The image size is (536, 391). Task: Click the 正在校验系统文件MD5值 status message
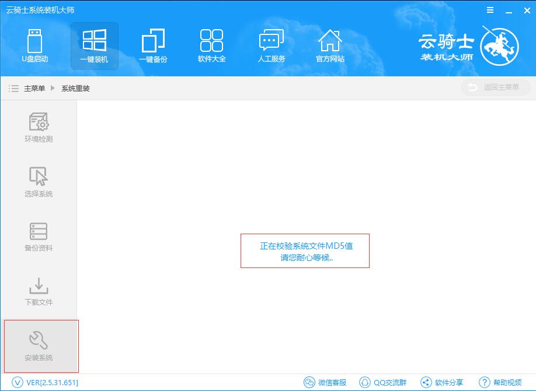pyautogui.click(x=306, y=246)
